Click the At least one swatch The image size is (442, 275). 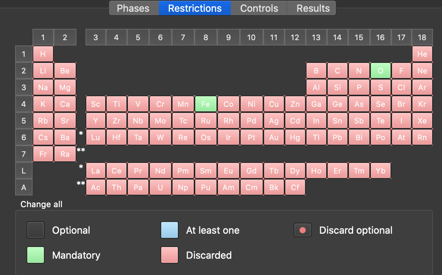pos(170,230)
